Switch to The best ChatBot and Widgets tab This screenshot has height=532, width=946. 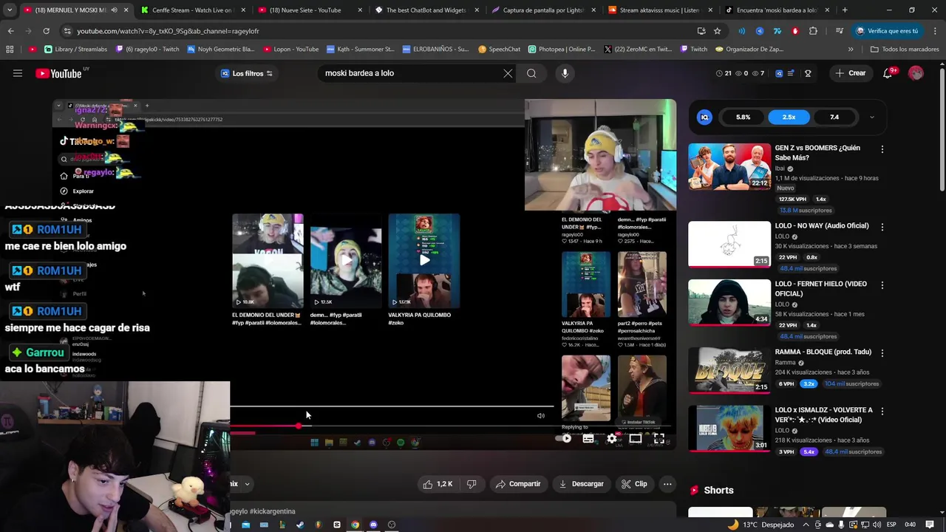pos(426,10)
